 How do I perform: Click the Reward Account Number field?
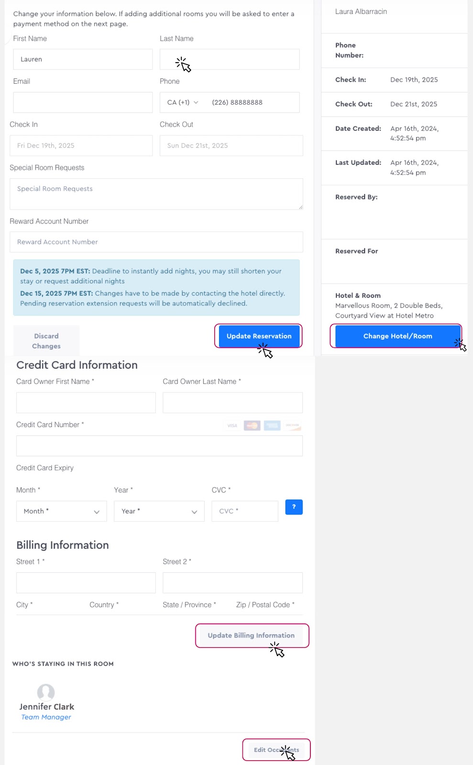[156, 242]
